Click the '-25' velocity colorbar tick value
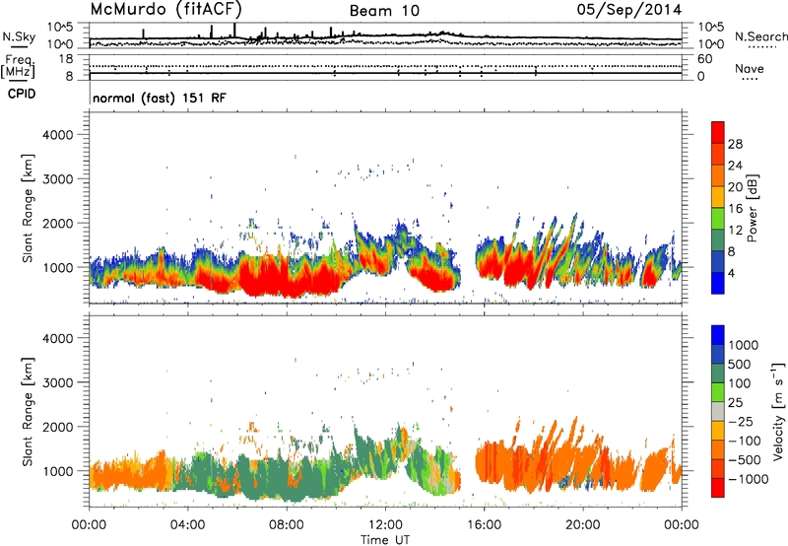Viewport: 788px width, 546px height. [743, 421]
